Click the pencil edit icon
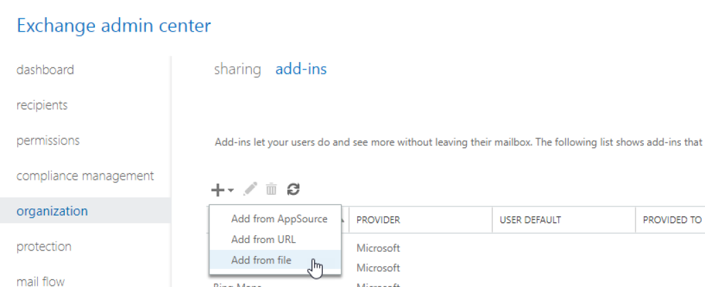Screen dimensions: 705x287 pyautogui.click(x=251, y=189)
